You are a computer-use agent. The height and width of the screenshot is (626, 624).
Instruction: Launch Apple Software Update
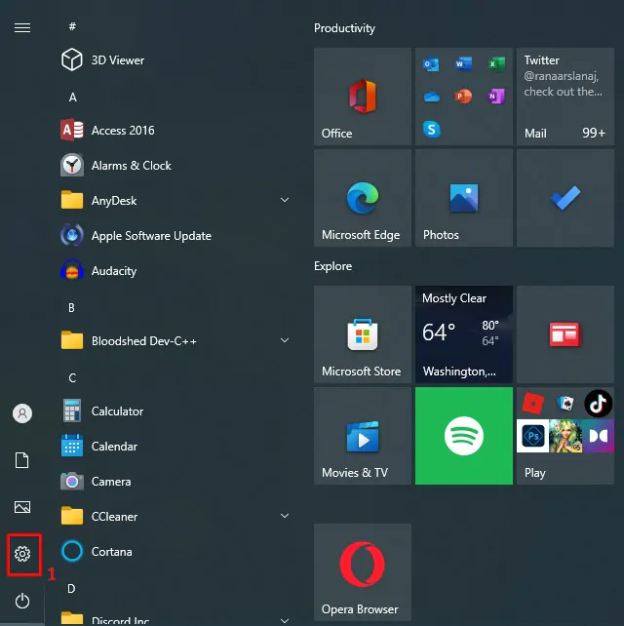pos(175,236)
